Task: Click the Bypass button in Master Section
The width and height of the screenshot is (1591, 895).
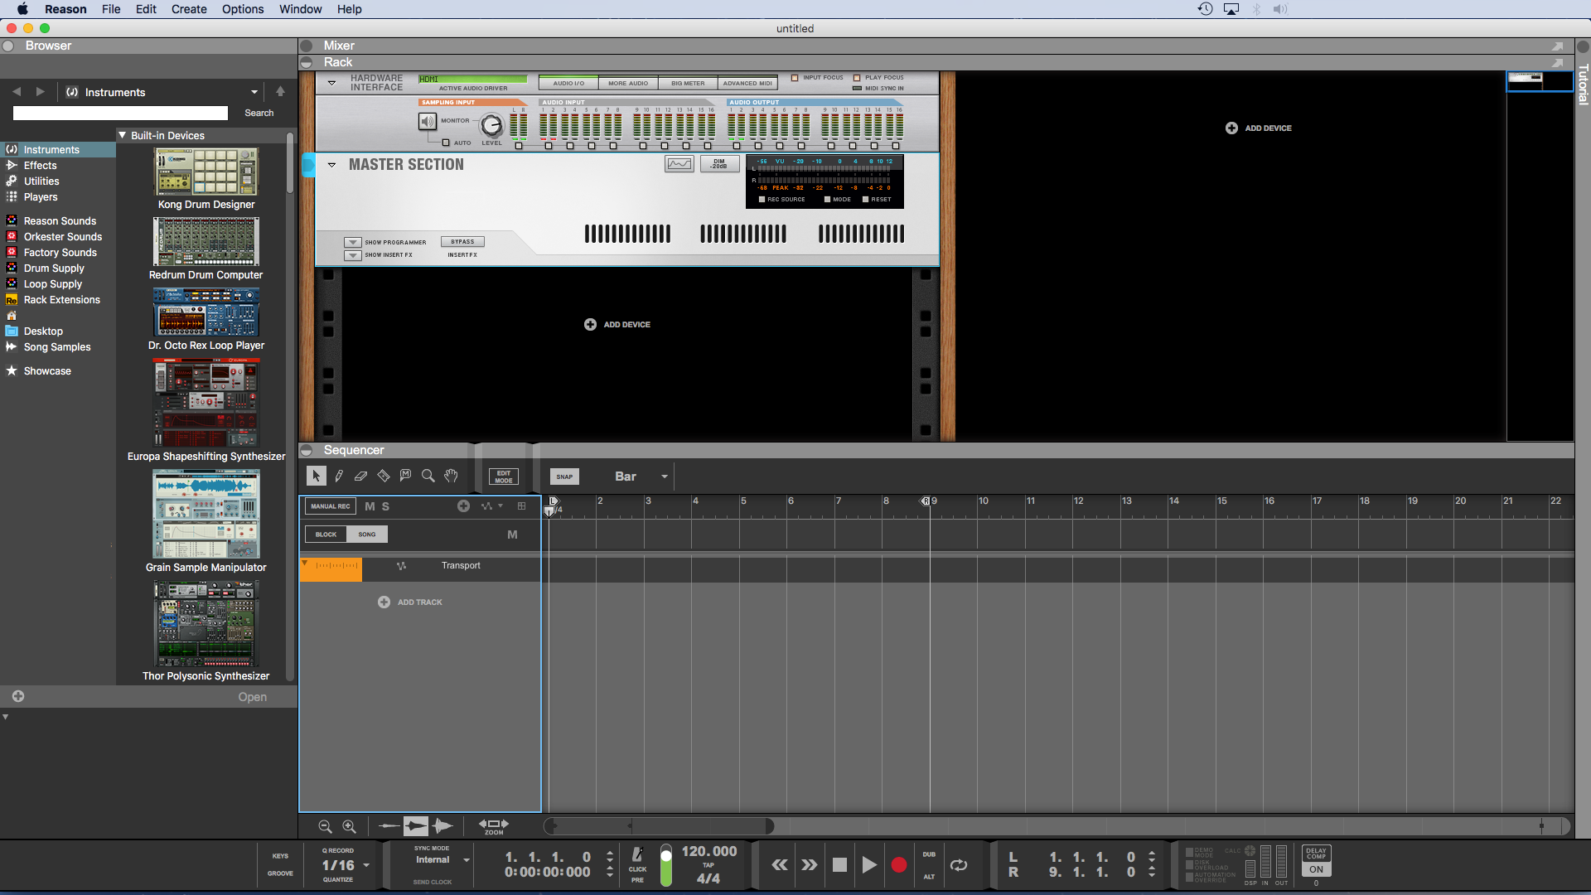Action: pos(462,242)
